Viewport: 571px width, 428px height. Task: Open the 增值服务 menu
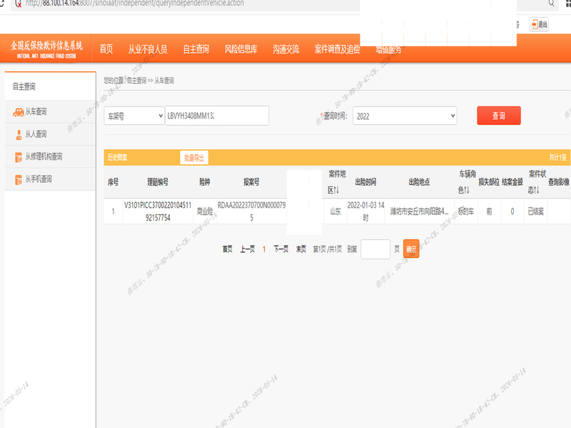[388, 49]
